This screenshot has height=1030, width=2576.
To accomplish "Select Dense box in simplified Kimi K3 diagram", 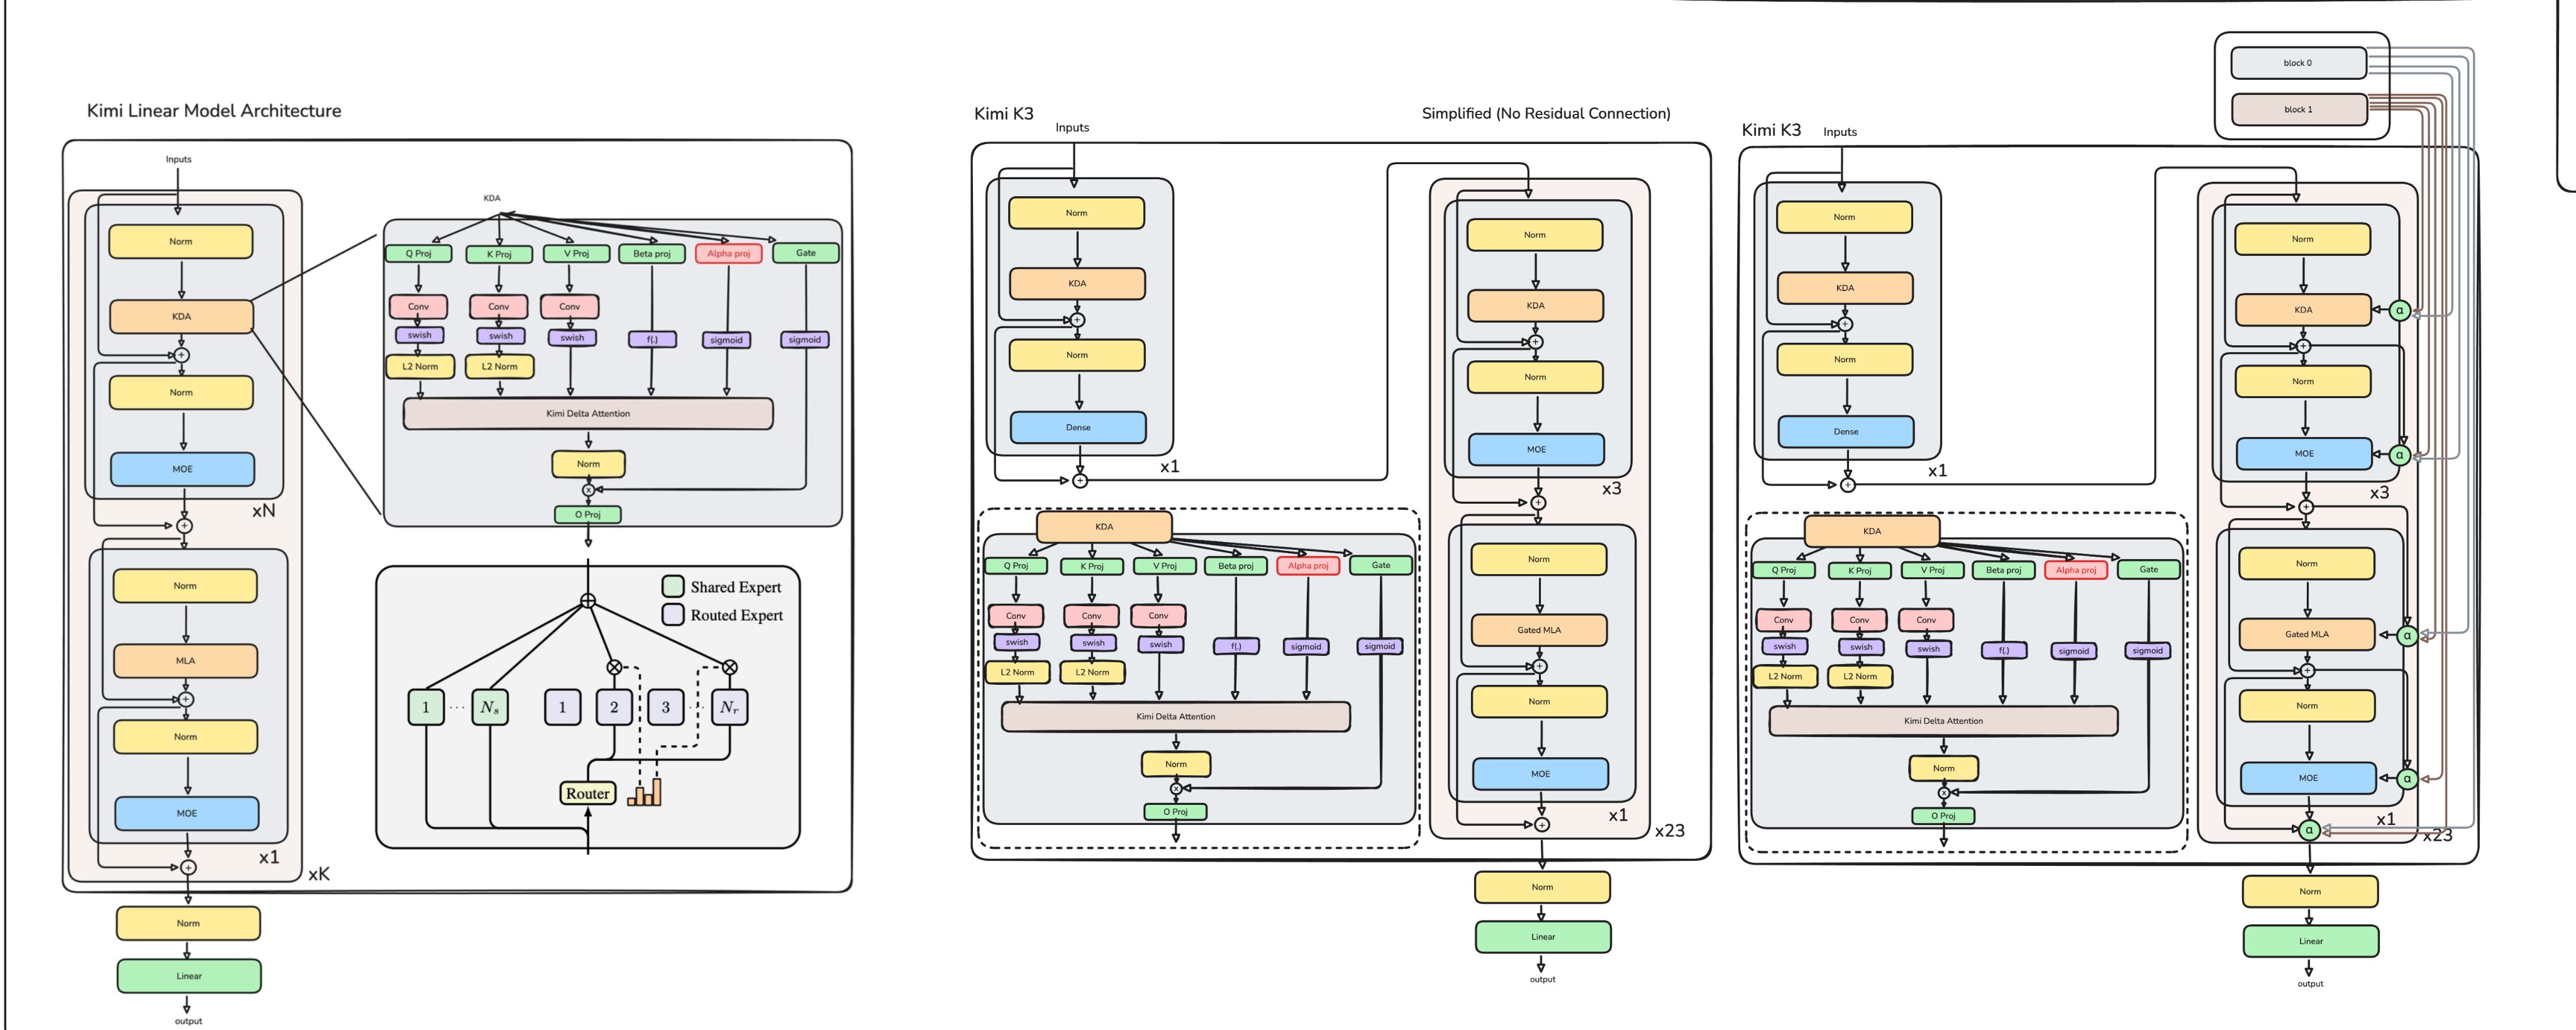I will tap(1078, 427).
